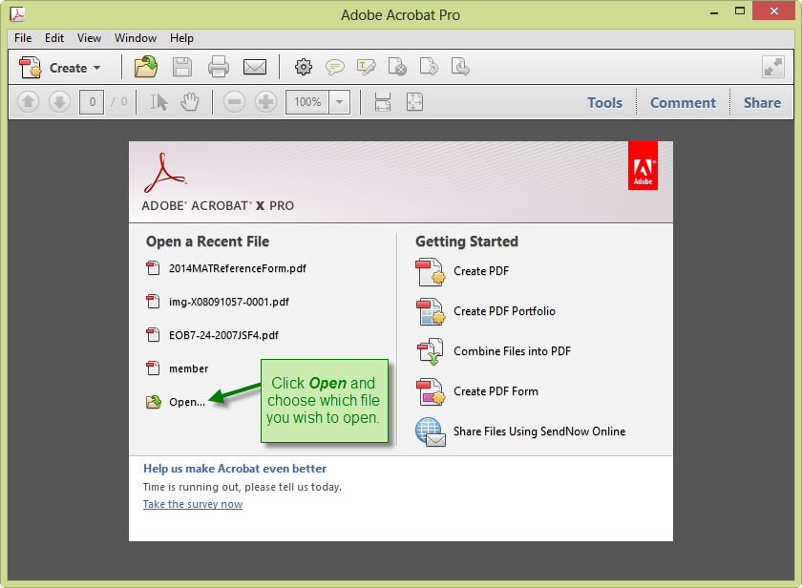Click the fit one full page icon
The image size is (802, 588).
[x=414, y=102]
